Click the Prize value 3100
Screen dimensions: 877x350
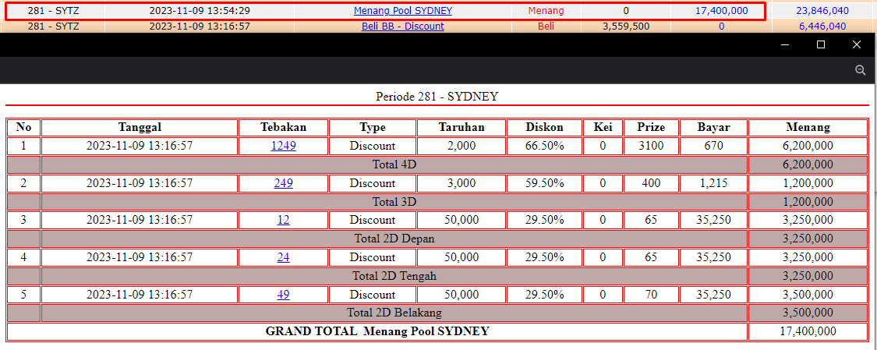(651, 146)
